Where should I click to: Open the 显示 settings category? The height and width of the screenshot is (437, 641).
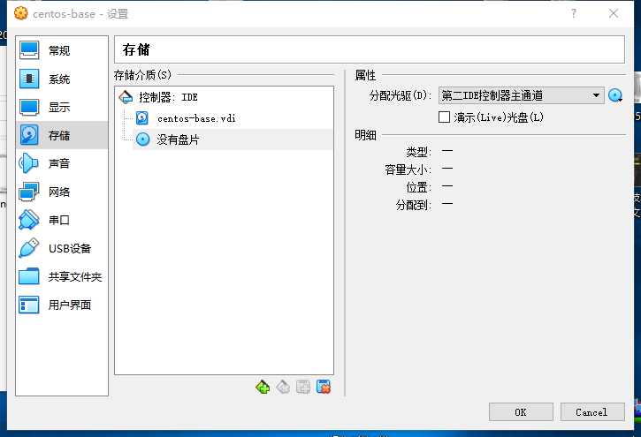coord(62,107)
